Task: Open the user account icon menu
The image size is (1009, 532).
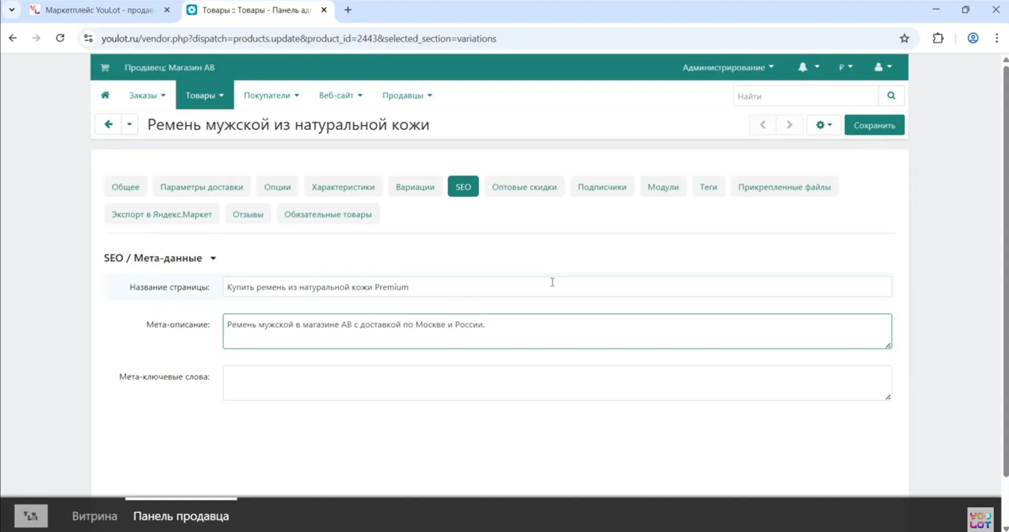Action: click(882, 67)
